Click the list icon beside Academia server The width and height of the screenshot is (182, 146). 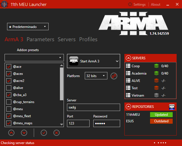click(x=128, y=73)
